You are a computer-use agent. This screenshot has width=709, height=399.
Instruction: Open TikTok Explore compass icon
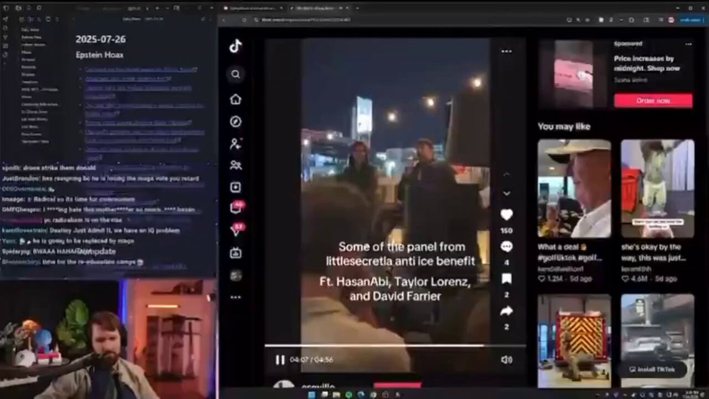click(236, 121)
